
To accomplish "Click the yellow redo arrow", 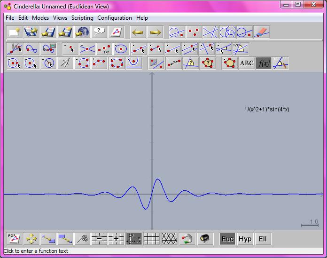I will point(155,32).
